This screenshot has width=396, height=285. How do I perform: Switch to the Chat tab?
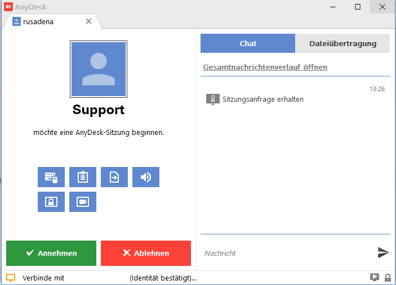tap(248, 43)
